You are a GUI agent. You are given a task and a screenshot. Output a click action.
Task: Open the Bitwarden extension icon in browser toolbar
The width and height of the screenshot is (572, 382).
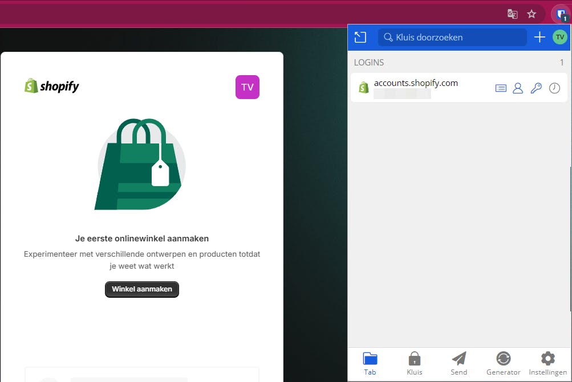tap(561, 15)
